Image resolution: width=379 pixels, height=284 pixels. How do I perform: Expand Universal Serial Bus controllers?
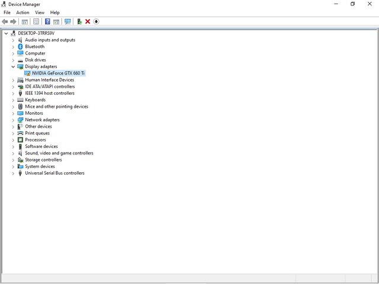coord(13,173)
